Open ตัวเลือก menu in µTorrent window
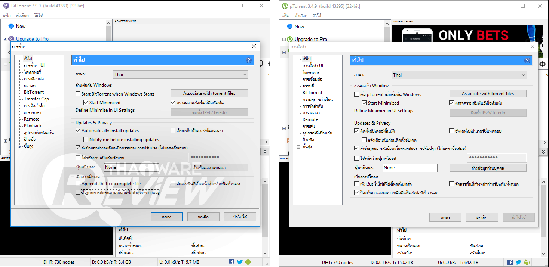549x267 pixels. (301, 16)
